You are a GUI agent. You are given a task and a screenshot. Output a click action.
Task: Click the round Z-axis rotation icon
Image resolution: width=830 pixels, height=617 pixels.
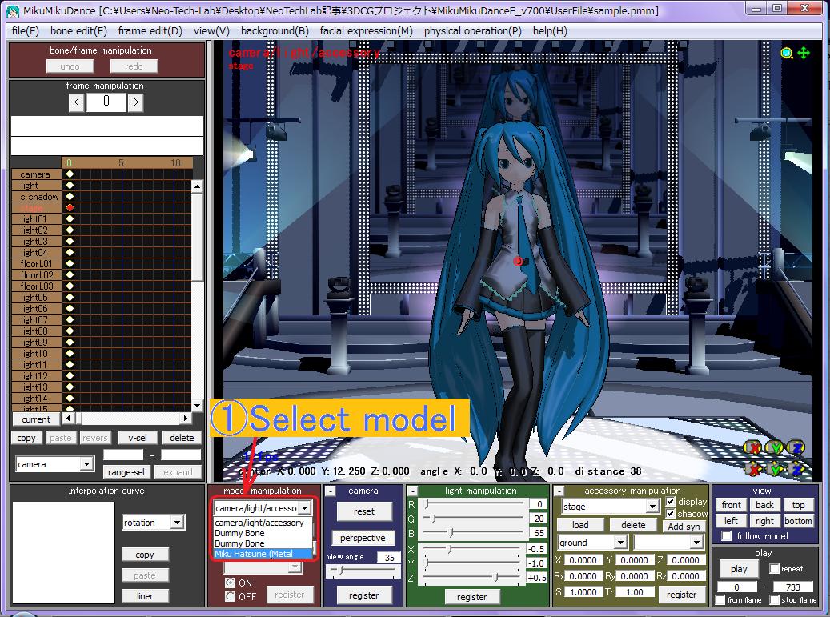pos(796,447)
